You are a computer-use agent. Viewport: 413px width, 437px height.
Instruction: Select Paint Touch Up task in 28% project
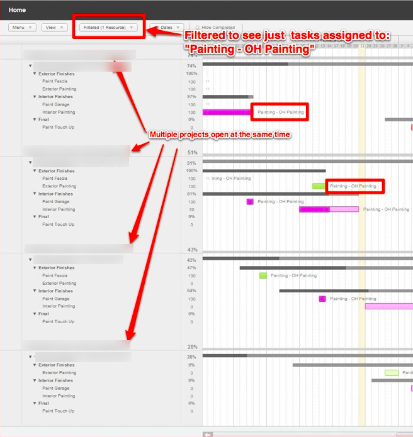click(x=59, y=411)
